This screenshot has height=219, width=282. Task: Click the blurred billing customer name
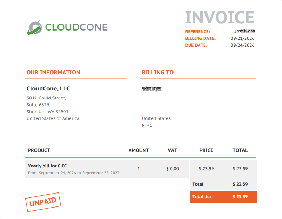(152, 88)
